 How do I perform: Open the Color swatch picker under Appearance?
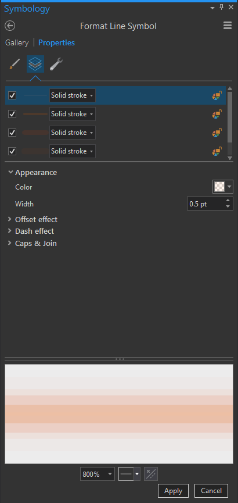point(223,187)
